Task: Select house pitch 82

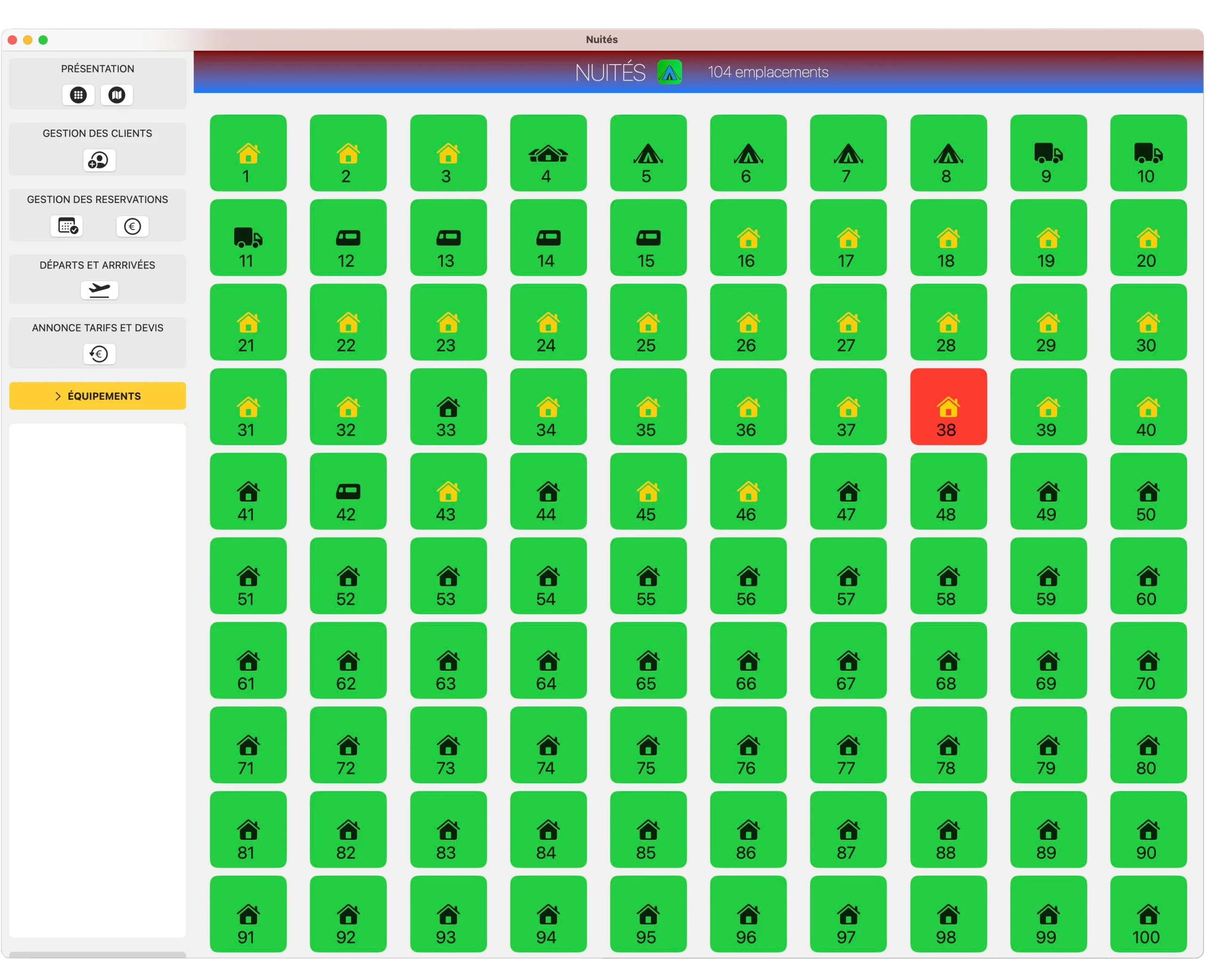Action: coord(348,830)
